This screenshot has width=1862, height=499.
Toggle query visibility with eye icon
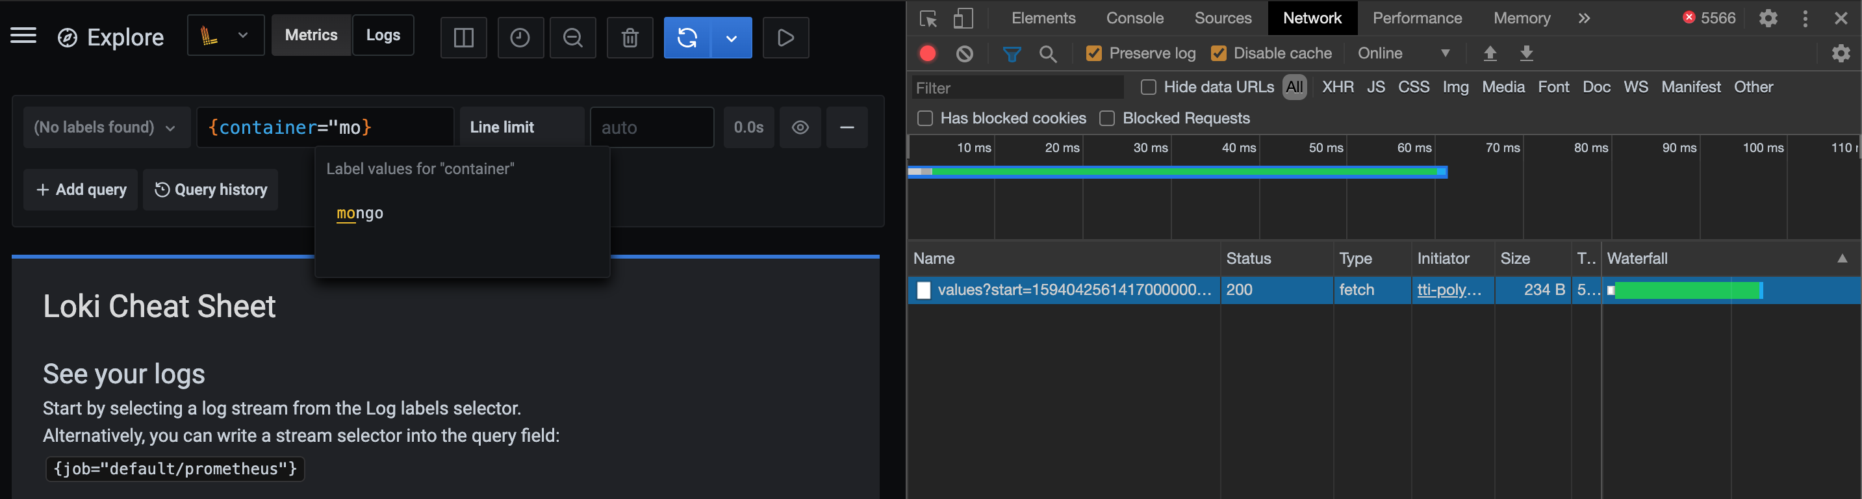(x=800, y=127)
